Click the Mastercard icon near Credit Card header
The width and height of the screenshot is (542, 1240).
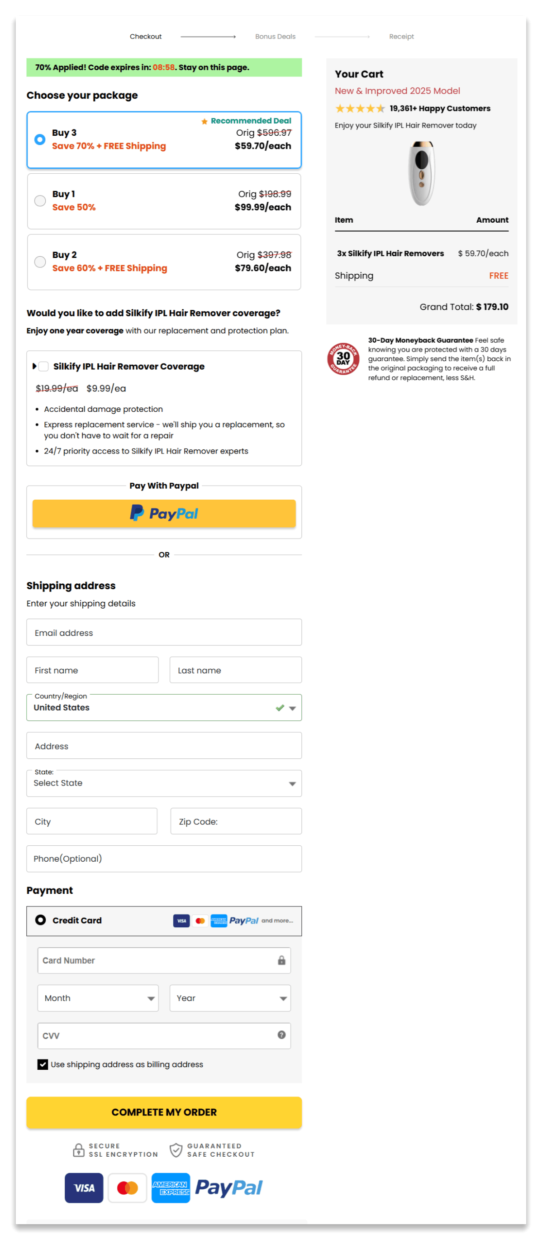(201, 920)
